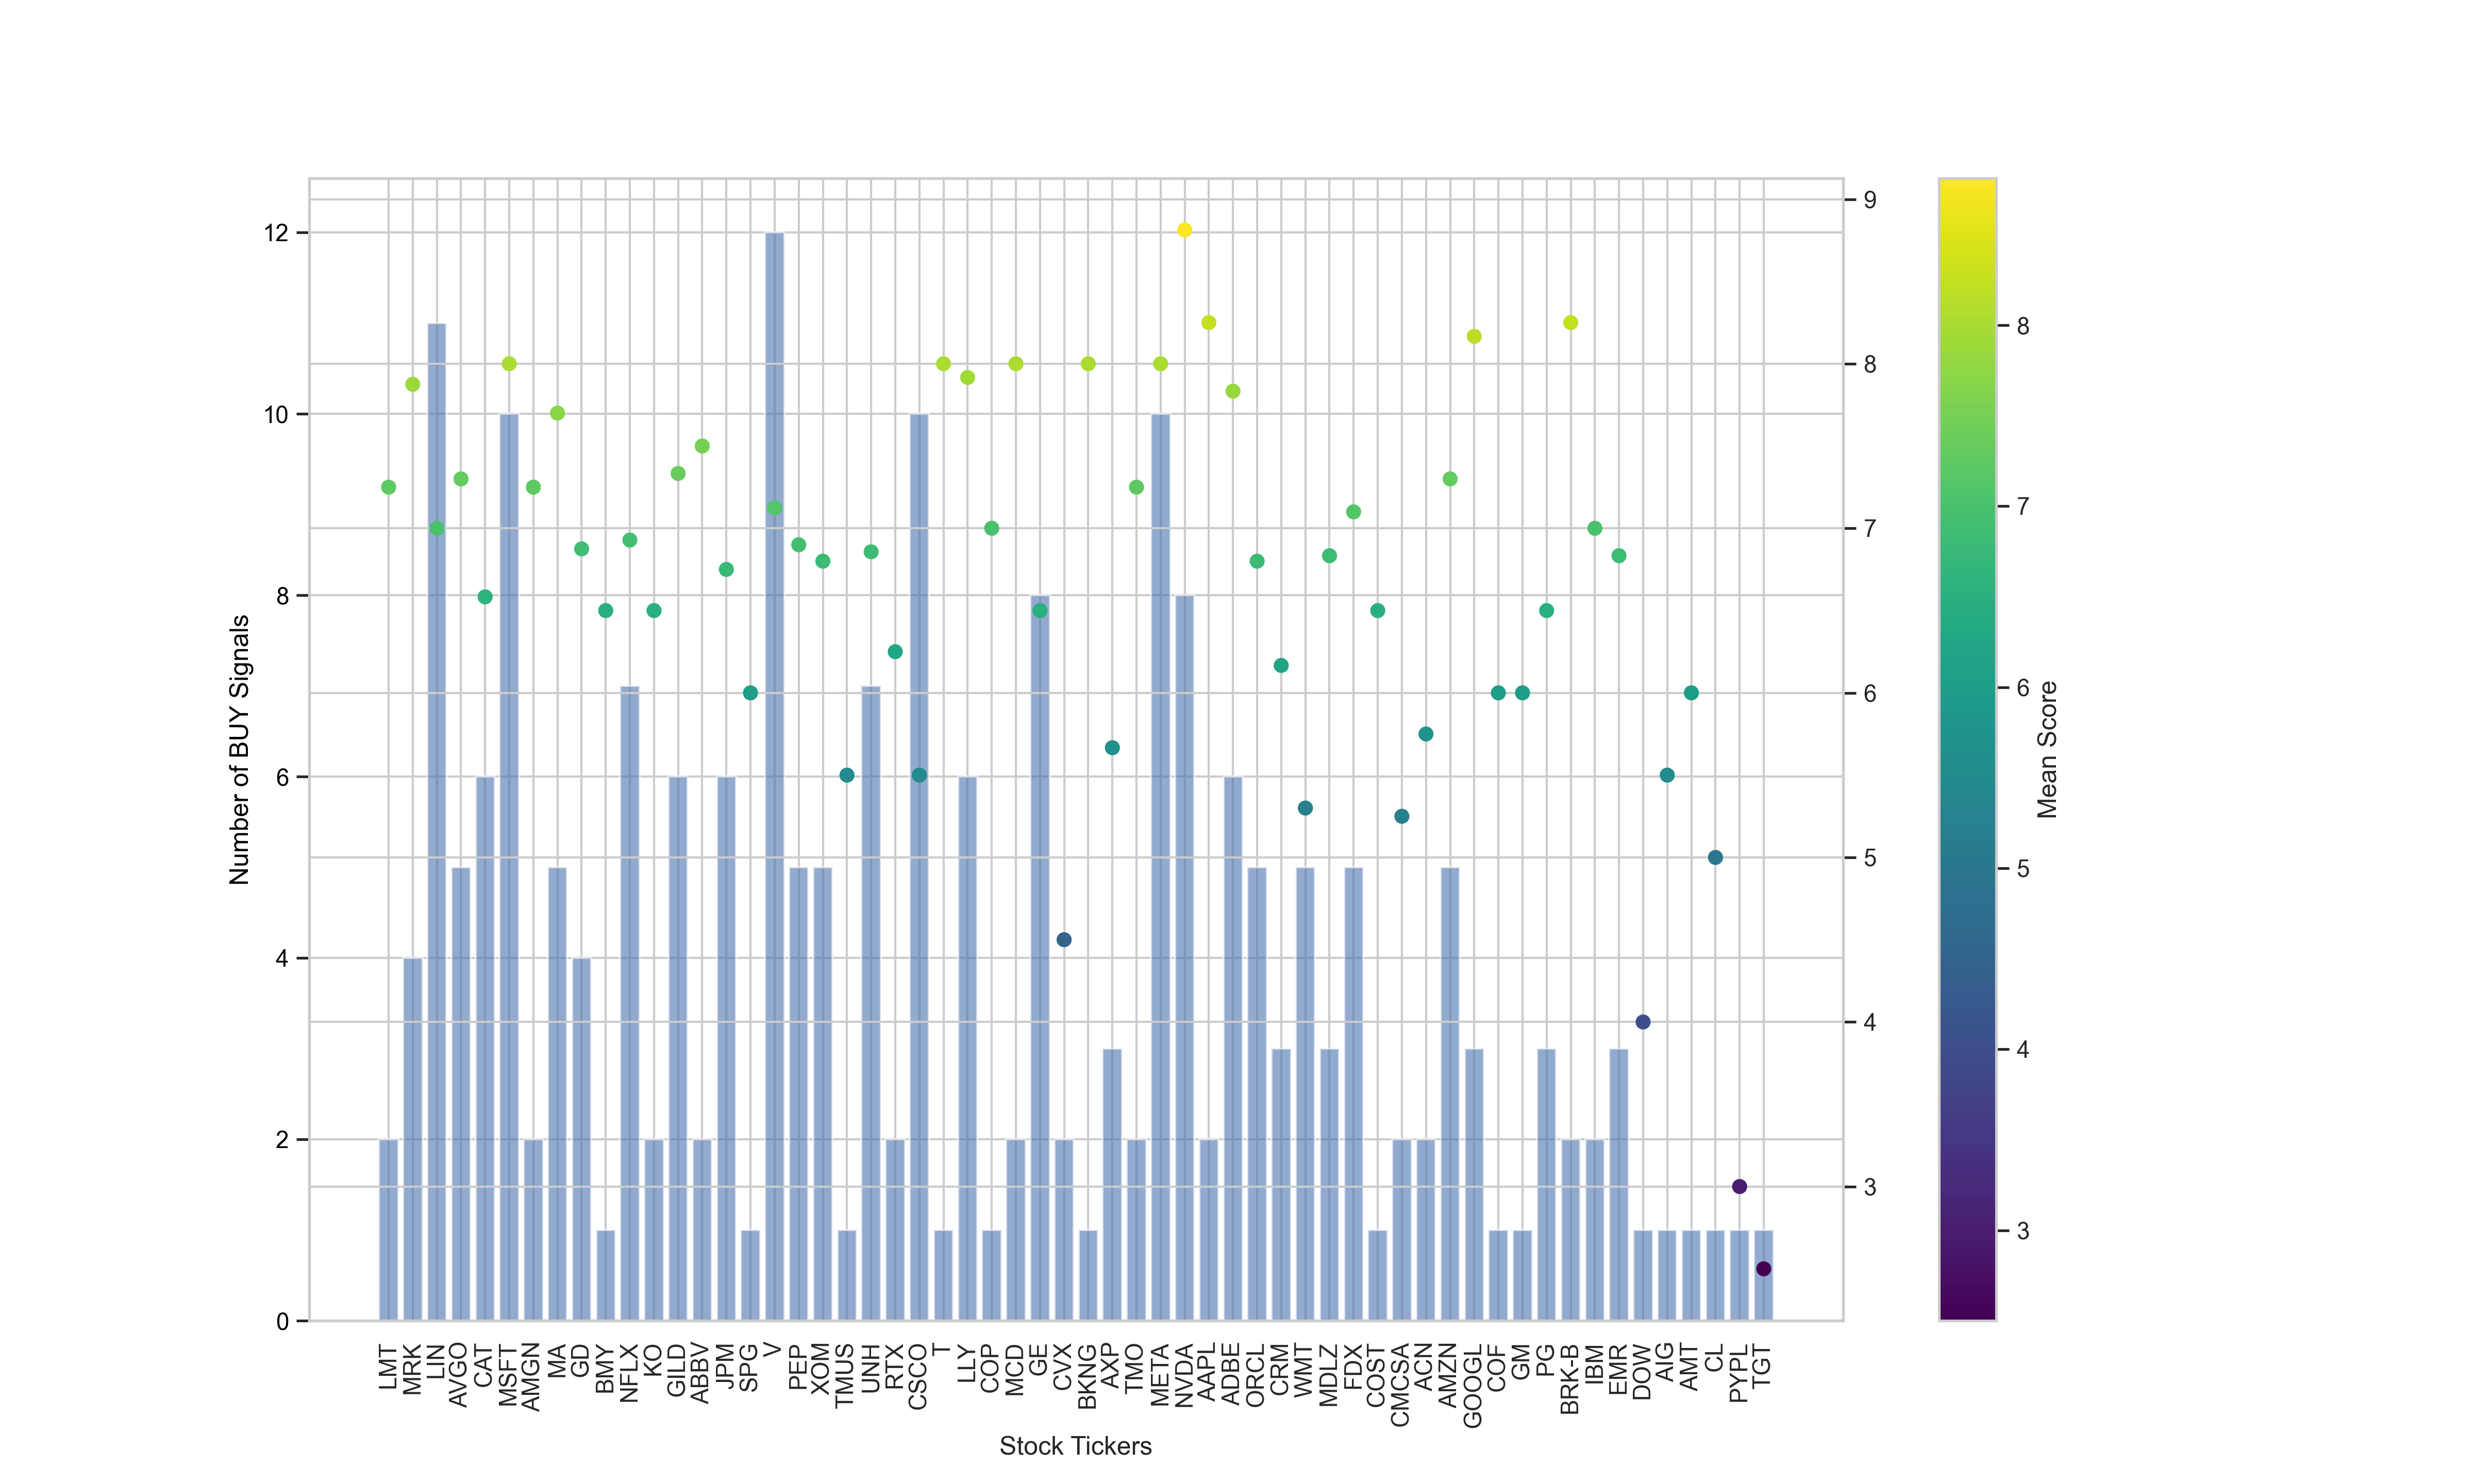The width and height of the screenshot is (2474, 1484).
Task: Click the GOOGL yellow-green score dot
Action: coord(1473,336)
